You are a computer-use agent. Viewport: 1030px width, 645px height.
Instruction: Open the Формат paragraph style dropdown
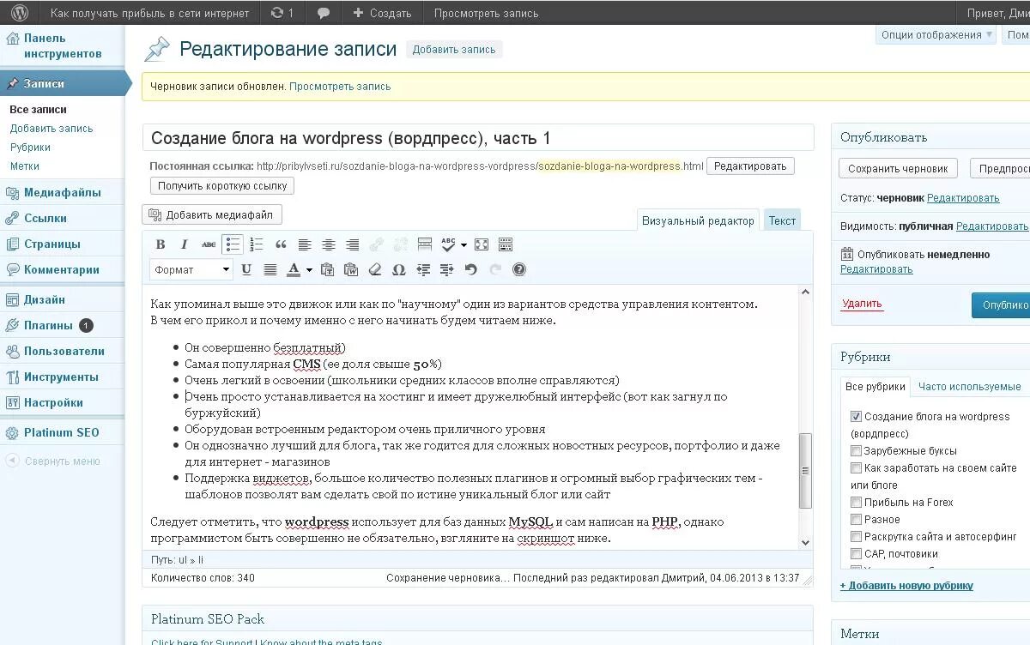(x=191, y=269)
